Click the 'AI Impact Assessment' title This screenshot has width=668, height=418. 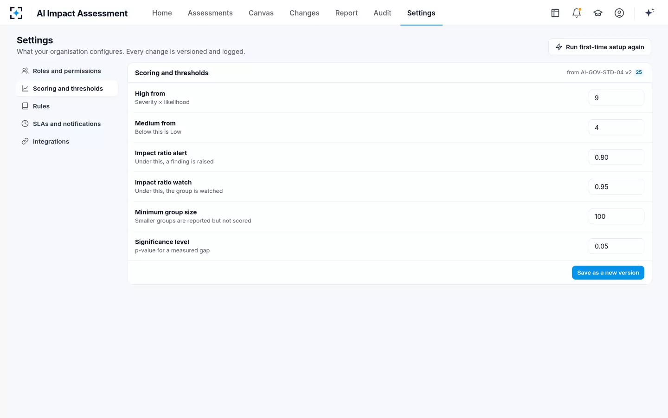82,13
